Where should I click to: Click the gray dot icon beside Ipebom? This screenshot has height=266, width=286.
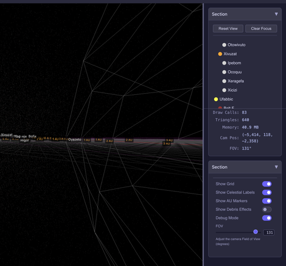click(x=224, y=63)
